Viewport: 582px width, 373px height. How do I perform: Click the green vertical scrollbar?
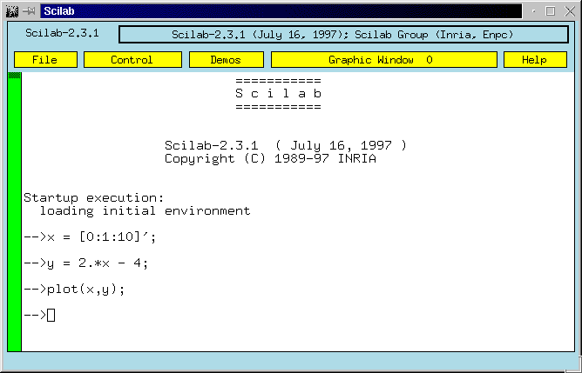coord(15,212)
